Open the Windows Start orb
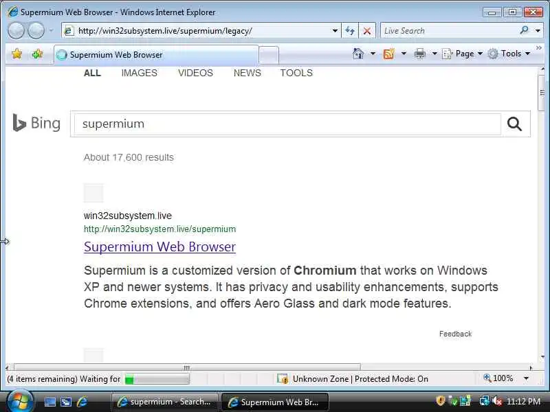This screenshot has height=412, width=550. pos(20,402)
